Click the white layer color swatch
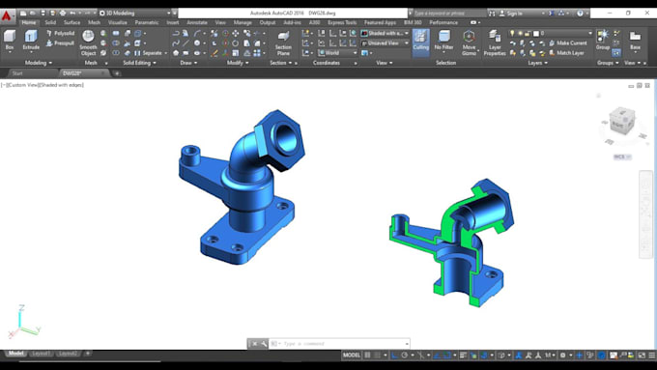 [536, 33]
